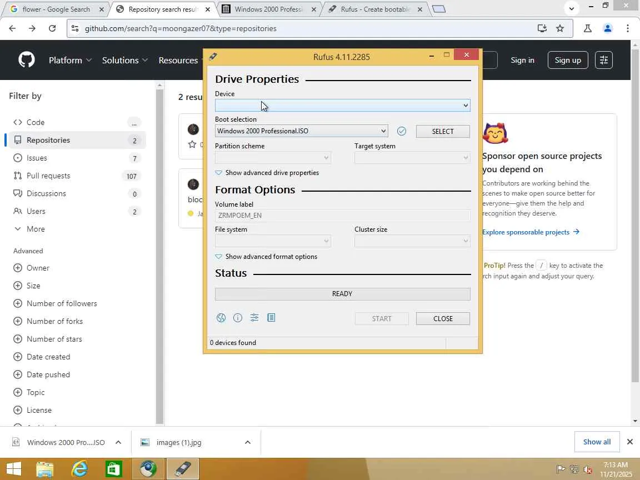Open the Solutions menu on GitHub
This screenshot has height=480, width=640.
pos(124,60)
